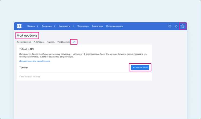Switch to Подпись tab
The height and width of the screenshot is (119, 201).
click(x=51, y=42)
